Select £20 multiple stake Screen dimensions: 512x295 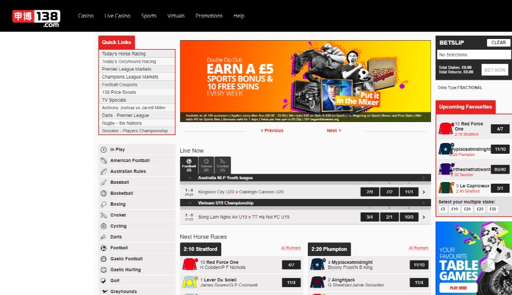click(x=467, y=209)
